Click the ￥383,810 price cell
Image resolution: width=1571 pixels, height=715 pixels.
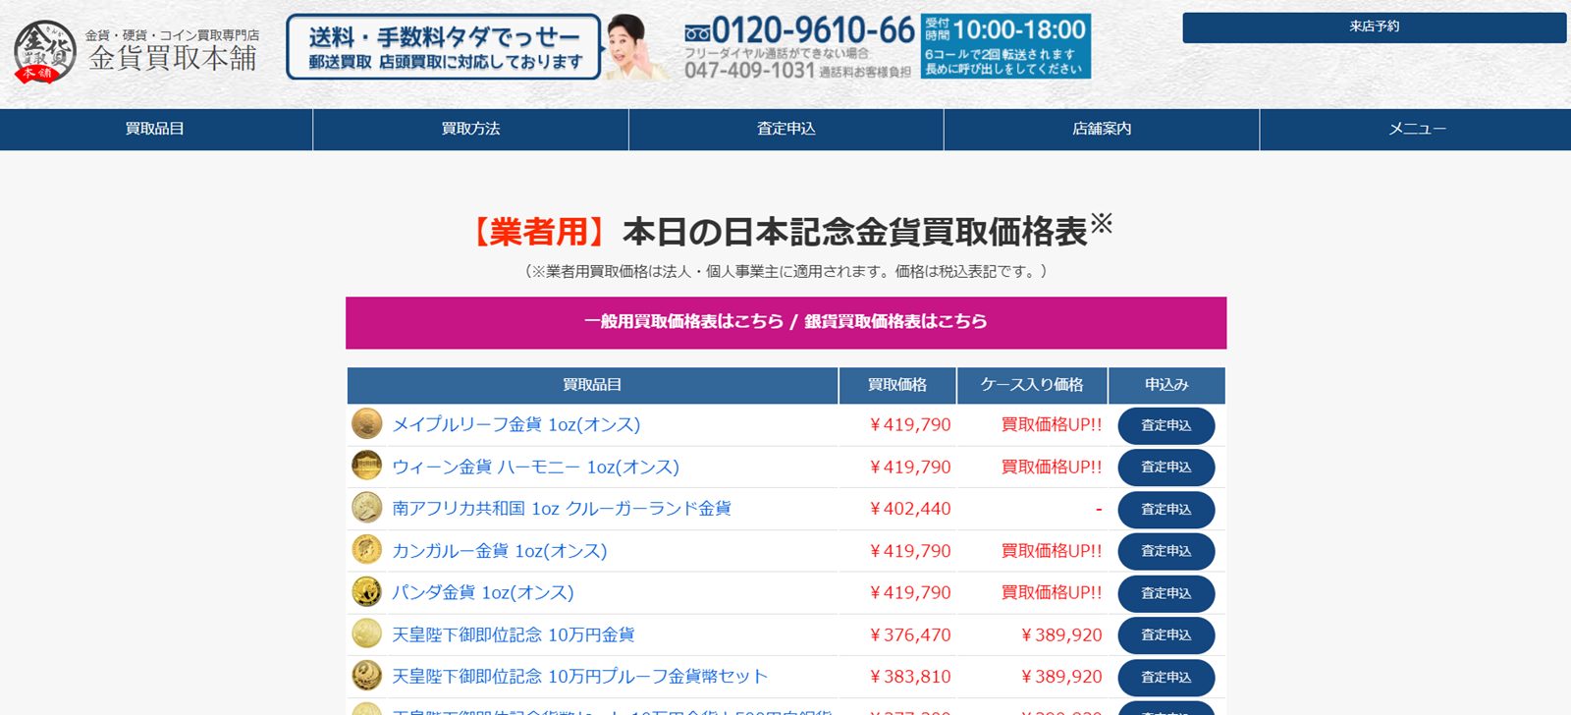pos(909,677)
